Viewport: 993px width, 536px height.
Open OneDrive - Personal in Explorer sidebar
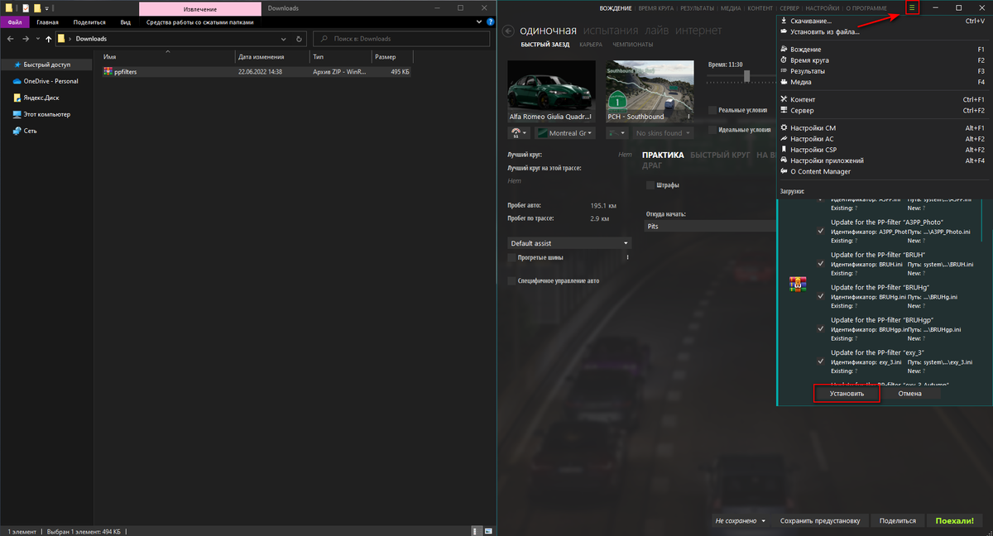[x=50, y=81]
